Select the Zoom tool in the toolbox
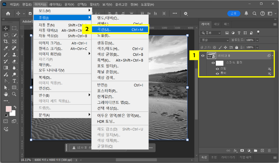This screenshot has width=279, height=163. [14, 94]
